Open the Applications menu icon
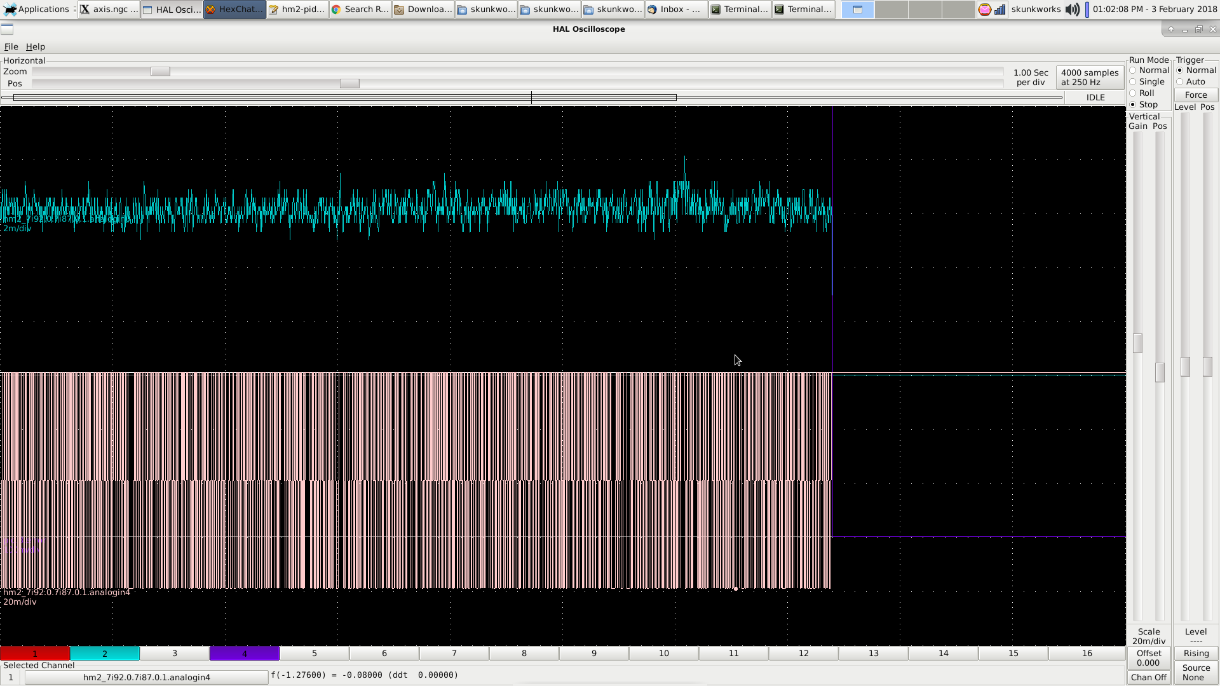Viewport: 1220px width, 686px height. (10, 10)
